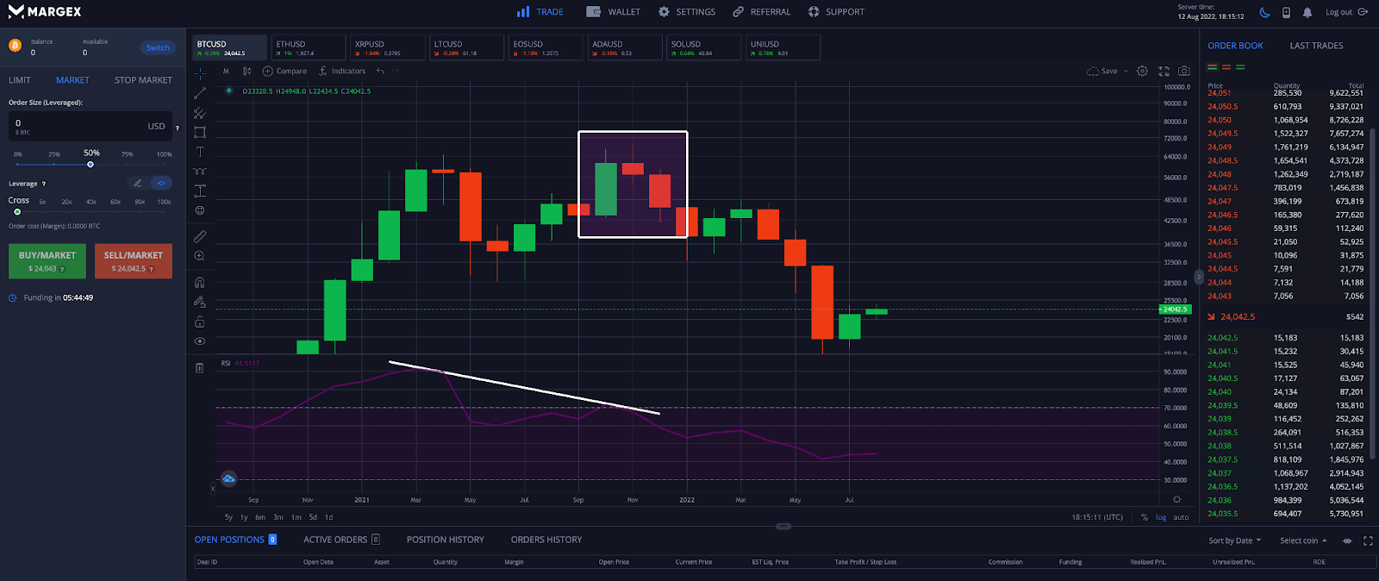The width and height of the screenshot is (1379, 581).
Task: Hide all drawings with eye icon
Action: coord(200,341)
